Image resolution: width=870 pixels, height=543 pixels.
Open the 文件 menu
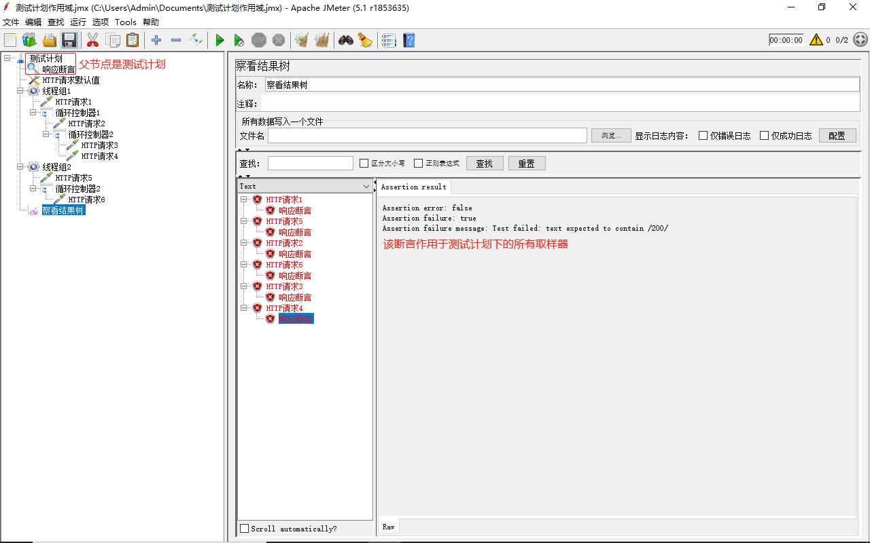tap(11, 22)
